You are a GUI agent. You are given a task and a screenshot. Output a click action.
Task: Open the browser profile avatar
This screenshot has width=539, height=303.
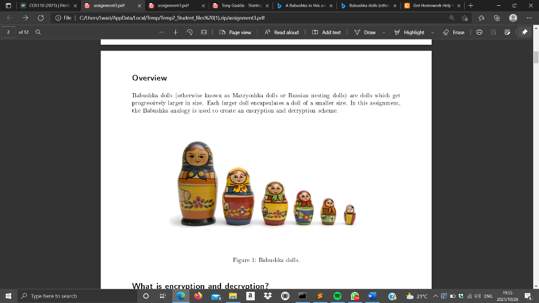pyautogui.click(x=513, y=18)
